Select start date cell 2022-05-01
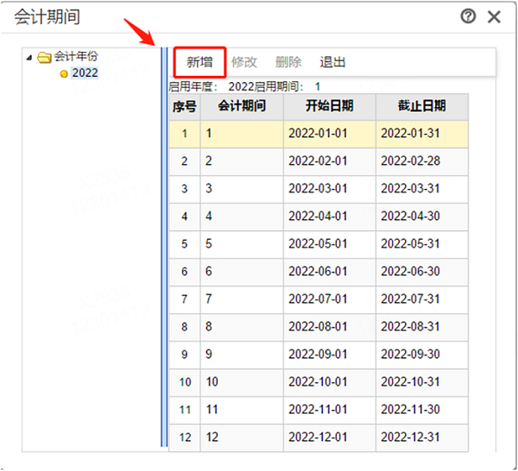 pos(330,244)
